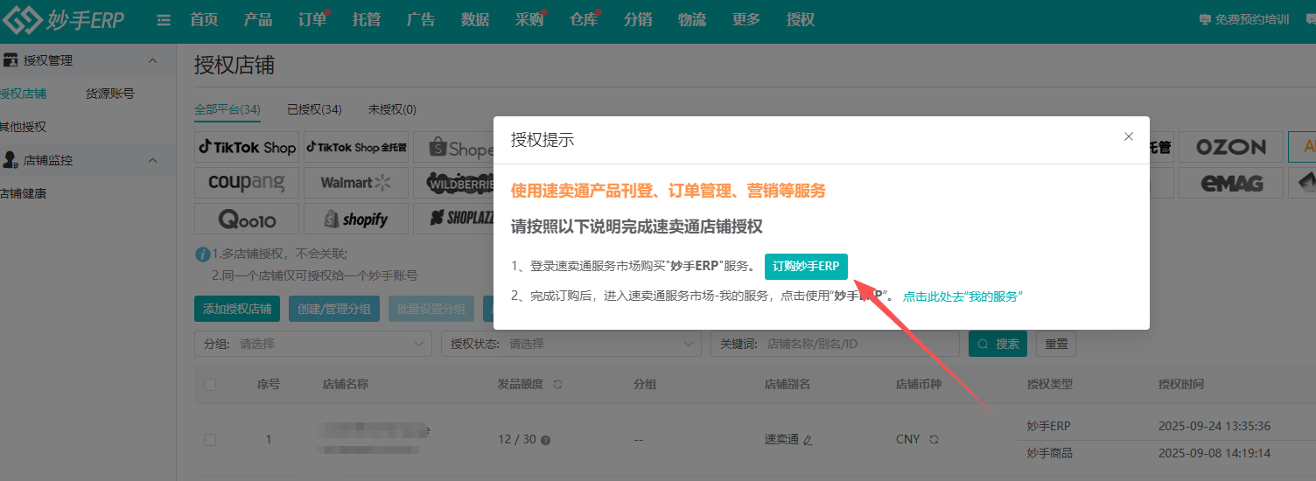This screenshot has height=481, width=1316.
Task: Open 物流 menu in top navigation
Action: click(x=692, y=20)
